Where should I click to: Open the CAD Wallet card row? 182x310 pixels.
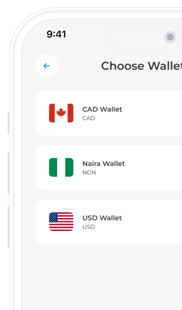point(109,113)
